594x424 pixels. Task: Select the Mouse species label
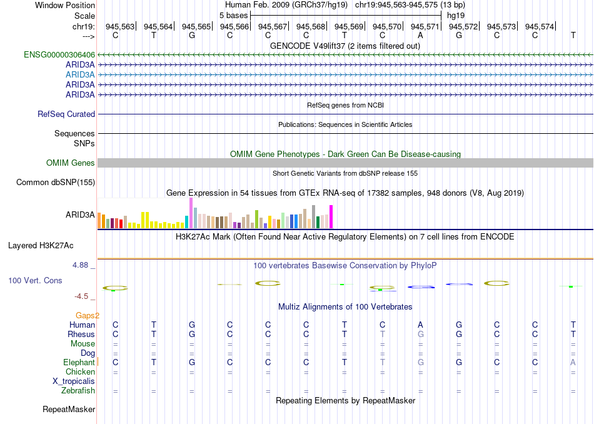click(83, 344)
